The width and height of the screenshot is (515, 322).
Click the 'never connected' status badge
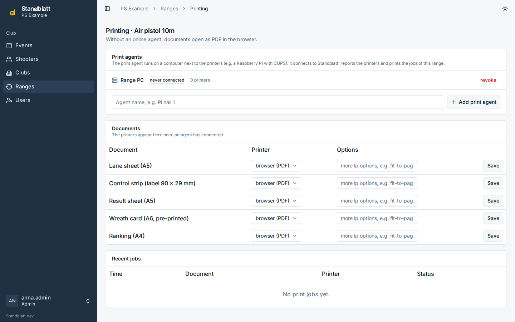point(167,80)
